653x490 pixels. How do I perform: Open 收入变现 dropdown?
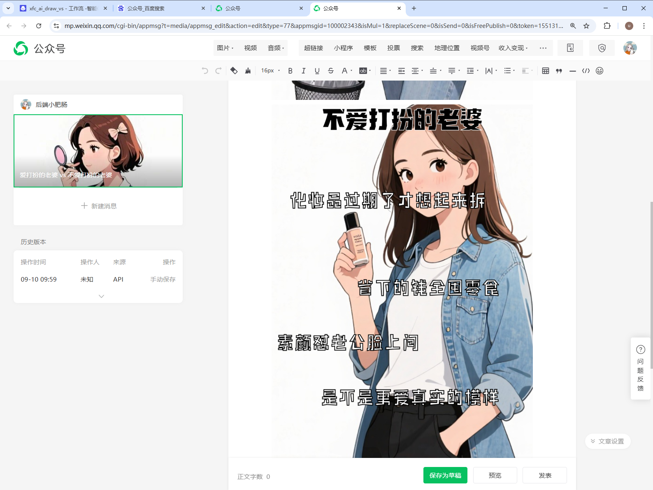513,48
